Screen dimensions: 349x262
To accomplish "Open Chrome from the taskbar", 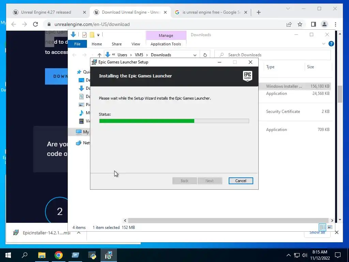I will (x=59, y=255).
